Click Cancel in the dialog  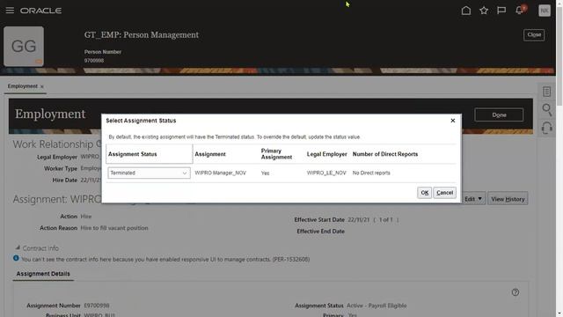click(444, 193)
